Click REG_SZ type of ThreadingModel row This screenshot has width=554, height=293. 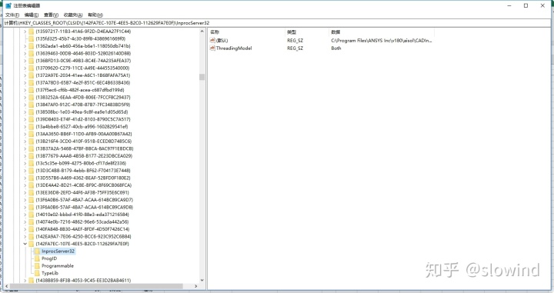pyautogui.click(x=295, y=48)
